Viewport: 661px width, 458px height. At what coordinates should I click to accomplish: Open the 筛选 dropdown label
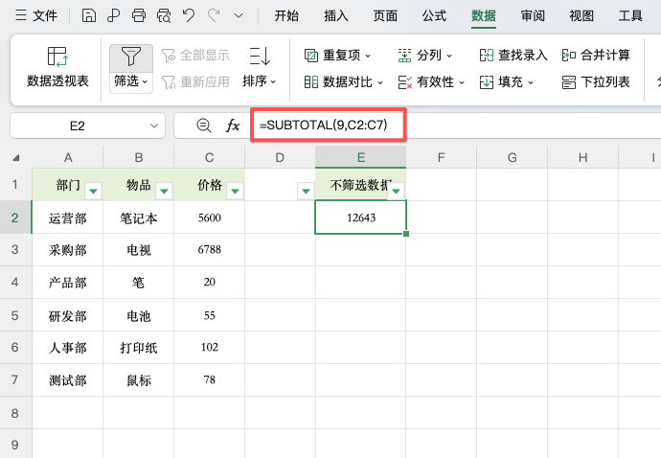coord(131,81)
